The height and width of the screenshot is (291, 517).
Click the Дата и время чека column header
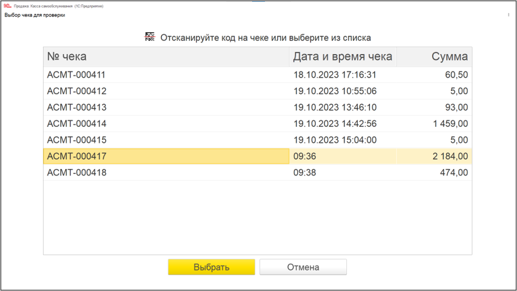tap(342, 57)
